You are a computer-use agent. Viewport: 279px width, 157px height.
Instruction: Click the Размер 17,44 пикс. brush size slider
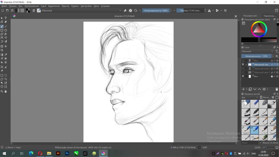coord(190,11)
